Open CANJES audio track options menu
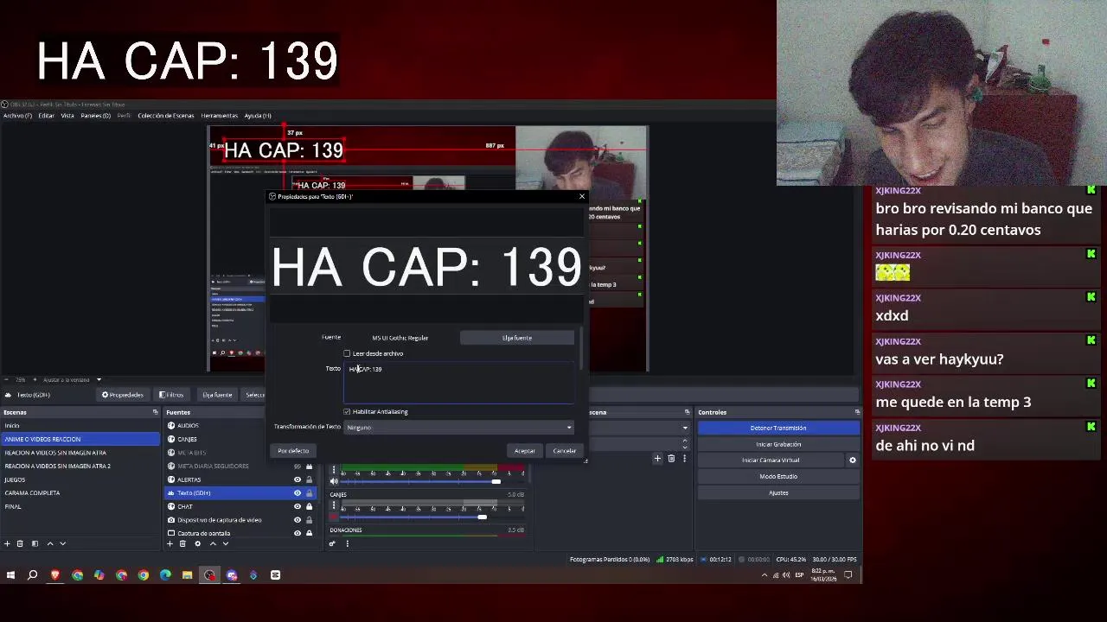 point(334,505)
